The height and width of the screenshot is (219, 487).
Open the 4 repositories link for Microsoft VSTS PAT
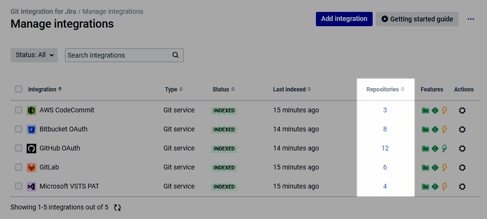click(385, 186)
